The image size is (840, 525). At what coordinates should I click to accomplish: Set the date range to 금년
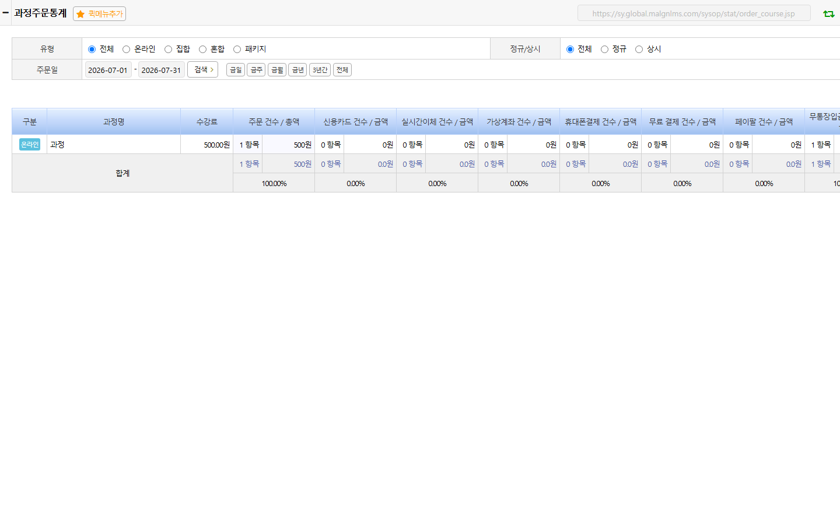coord(297,70)
